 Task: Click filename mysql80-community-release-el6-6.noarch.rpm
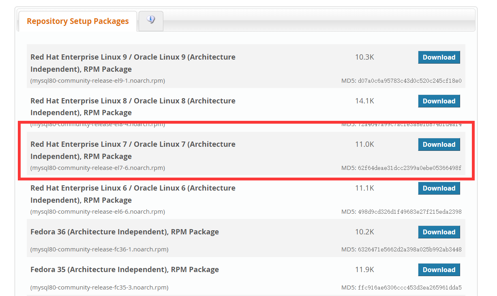[x=98, y=212]
